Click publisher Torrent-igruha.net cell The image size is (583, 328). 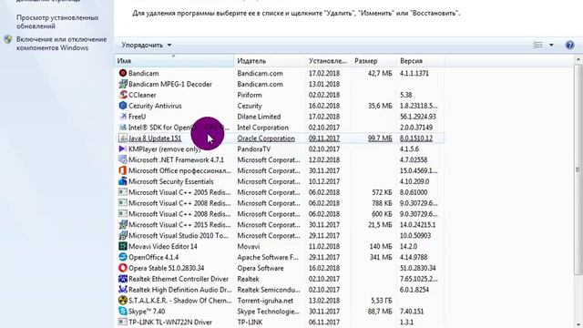point(265,300)
